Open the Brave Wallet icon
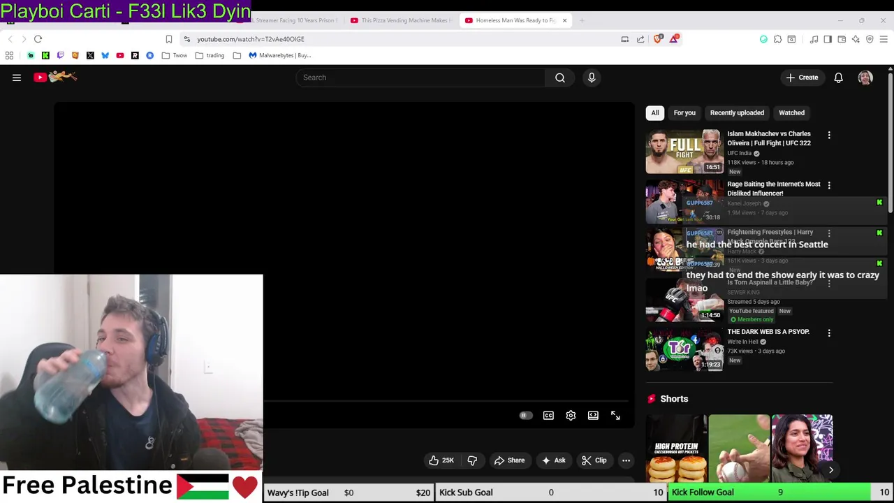 click(x=842, y=39)
